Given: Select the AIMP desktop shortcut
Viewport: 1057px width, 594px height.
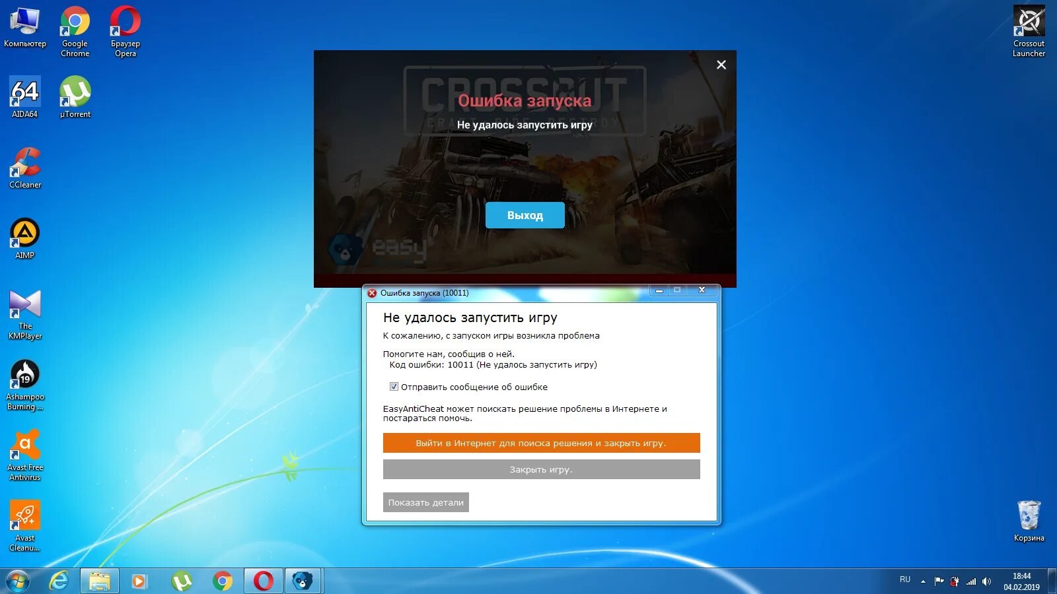Looking at the screenshot, I should [25, 238].
